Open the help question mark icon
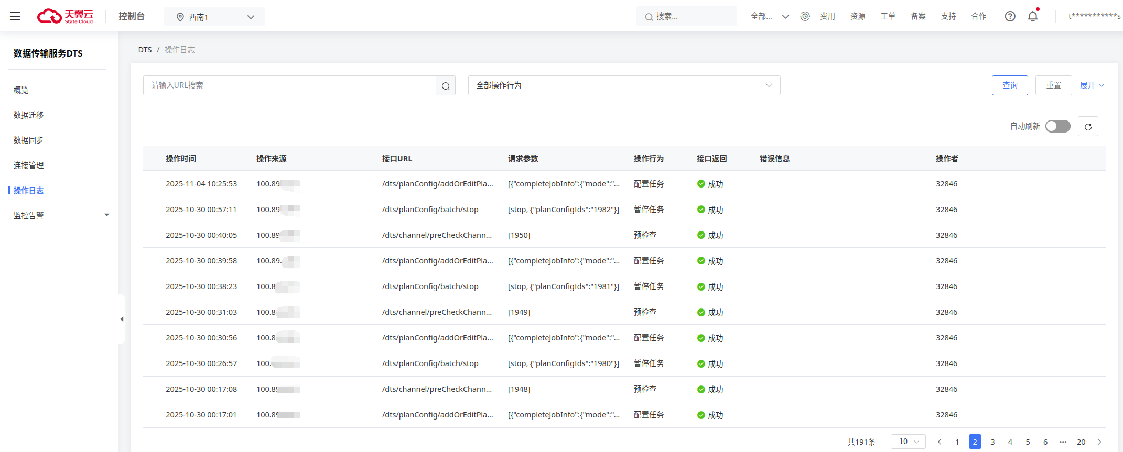The width and height of the screenshot is (1123, 452). pos(1010,16)
